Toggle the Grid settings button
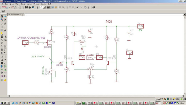This screenshot has width=186, height=105. point(3,11)
